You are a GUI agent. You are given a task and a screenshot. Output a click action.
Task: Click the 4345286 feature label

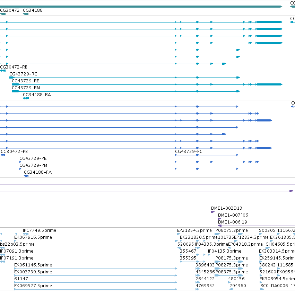tap(205, 272)
